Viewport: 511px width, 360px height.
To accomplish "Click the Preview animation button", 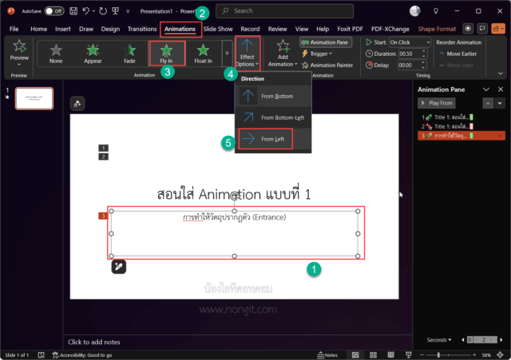I will 19,53.
